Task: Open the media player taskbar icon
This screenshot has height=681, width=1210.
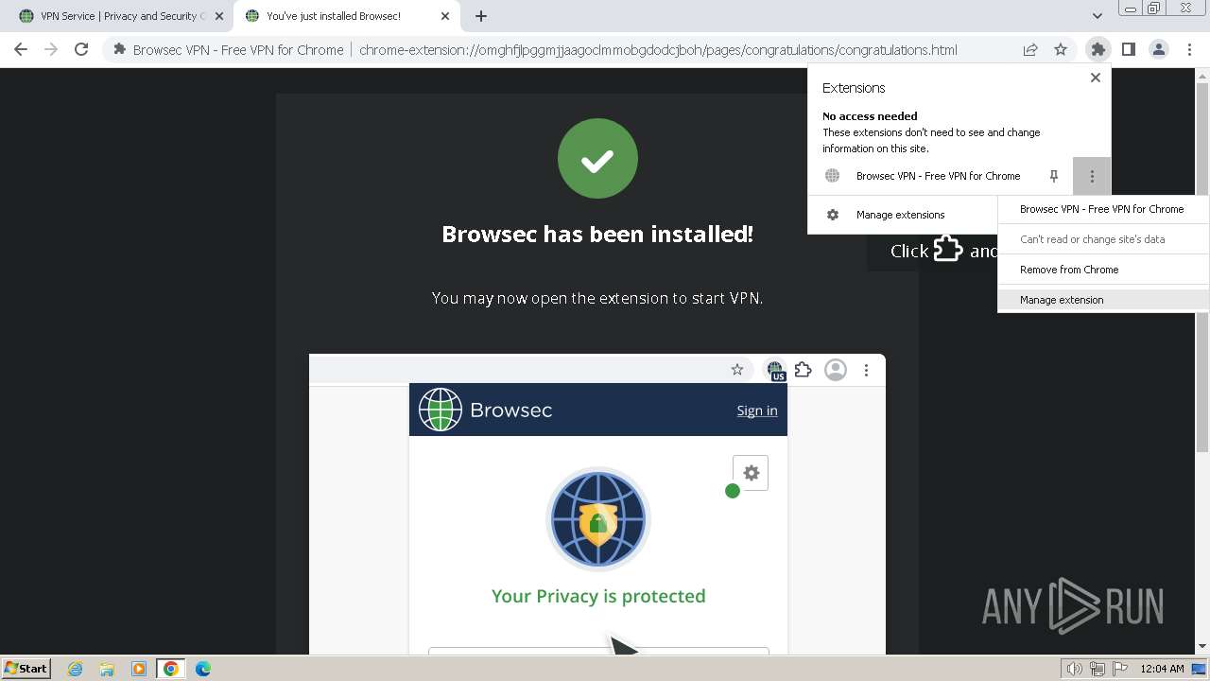Action: 139,669
